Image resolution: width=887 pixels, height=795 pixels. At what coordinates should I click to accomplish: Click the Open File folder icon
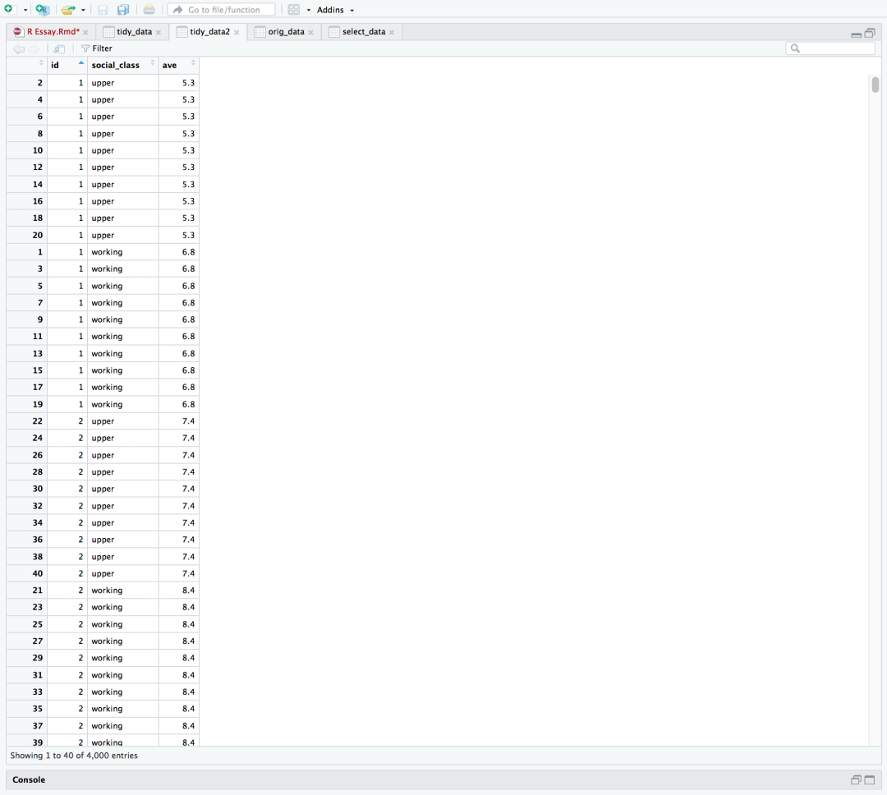click(68, 10)
